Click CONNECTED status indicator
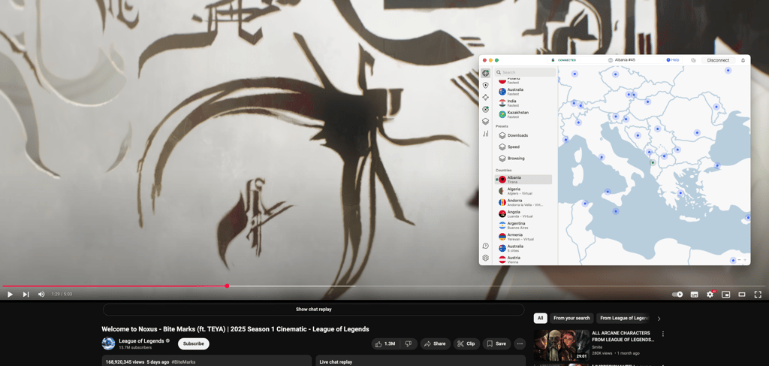This screenshot has height=366, width=769. (563, 60)
